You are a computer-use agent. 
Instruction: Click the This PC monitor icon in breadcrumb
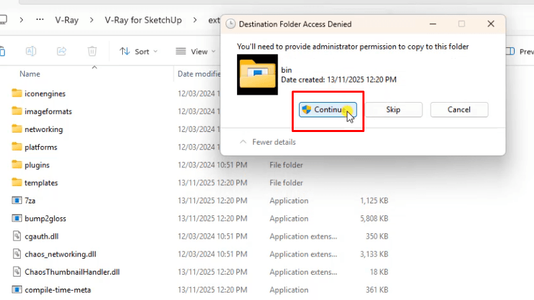[3, 20]
